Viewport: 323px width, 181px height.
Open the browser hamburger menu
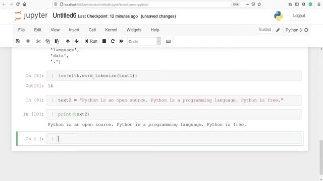(x=318, y=5)
